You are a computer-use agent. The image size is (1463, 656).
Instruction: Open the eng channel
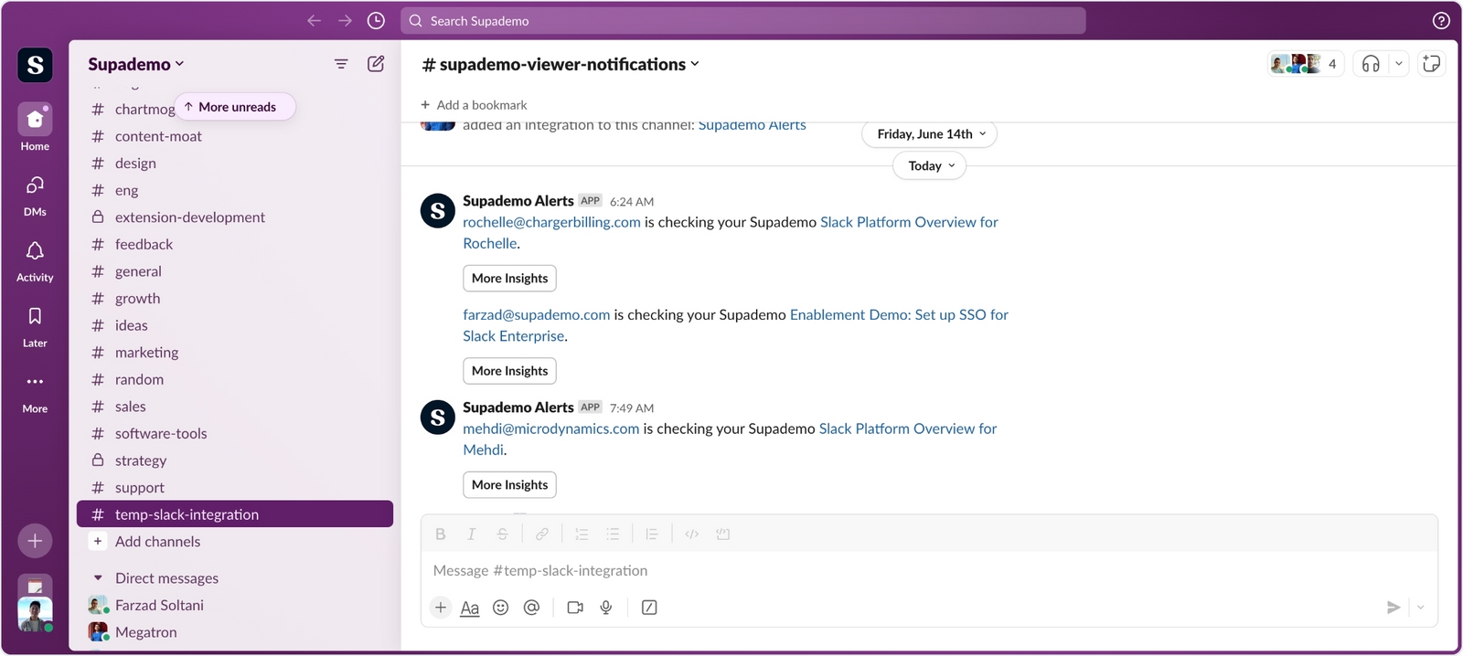click(x=235, y=190)
